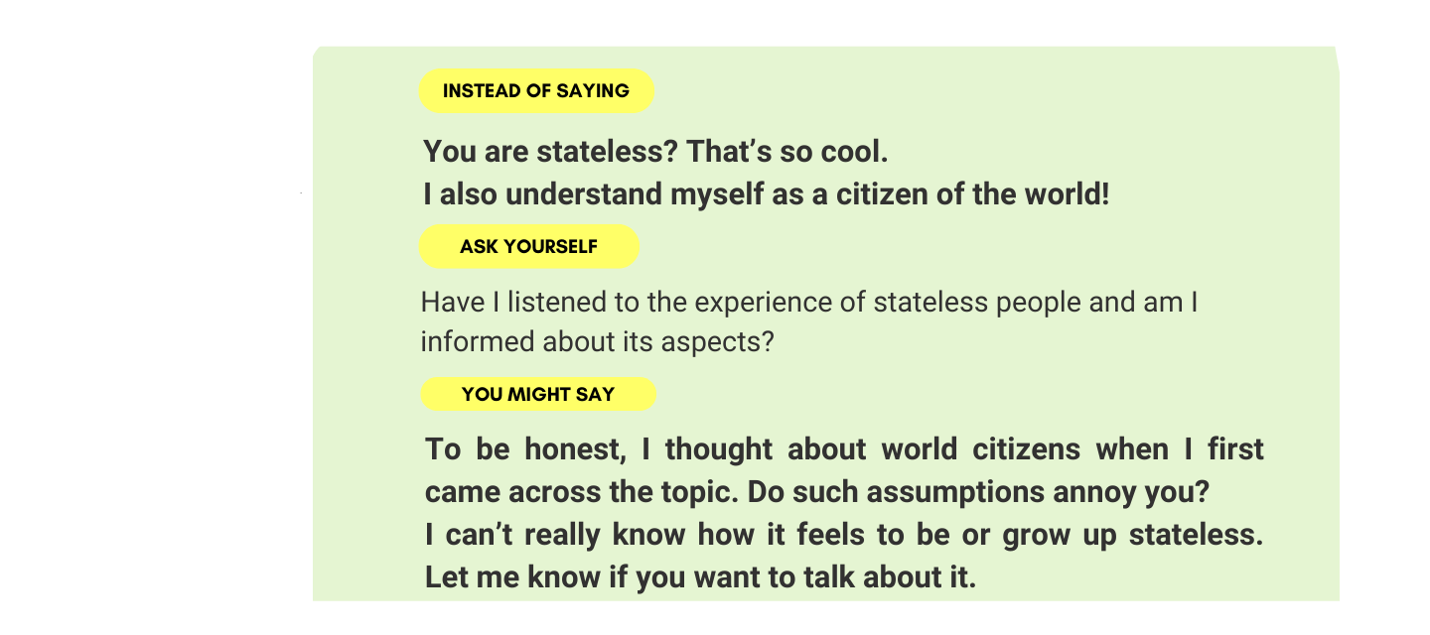Image resolution: width=1430 pixels, height=635 pixels.
Task: Click the yellow INSTEAD OF SAYING label
Action: coord(536,91)
